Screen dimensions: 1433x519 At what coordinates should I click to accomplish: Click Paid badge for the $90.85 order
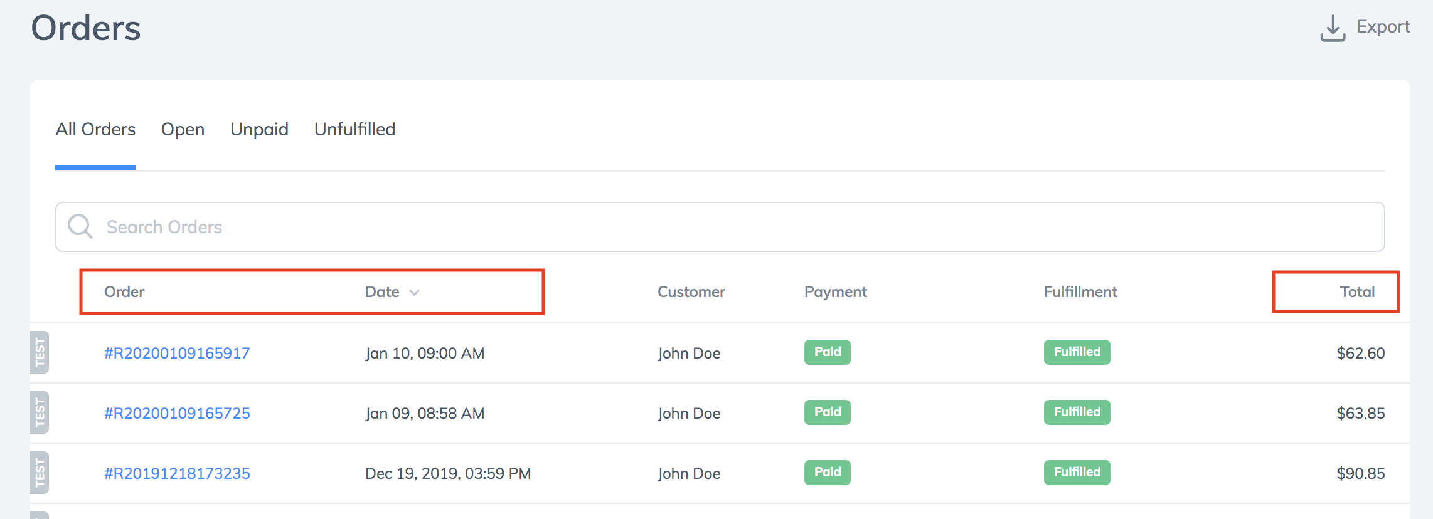point(828,472)
